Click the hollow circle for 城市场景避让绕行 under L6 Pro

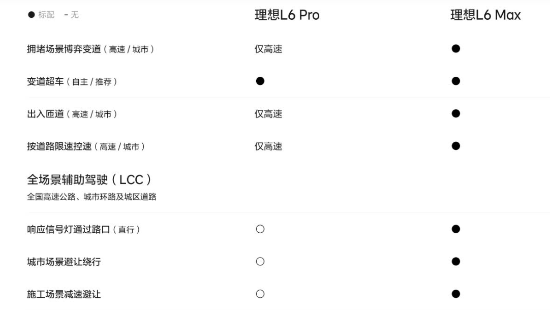(260, 262)
